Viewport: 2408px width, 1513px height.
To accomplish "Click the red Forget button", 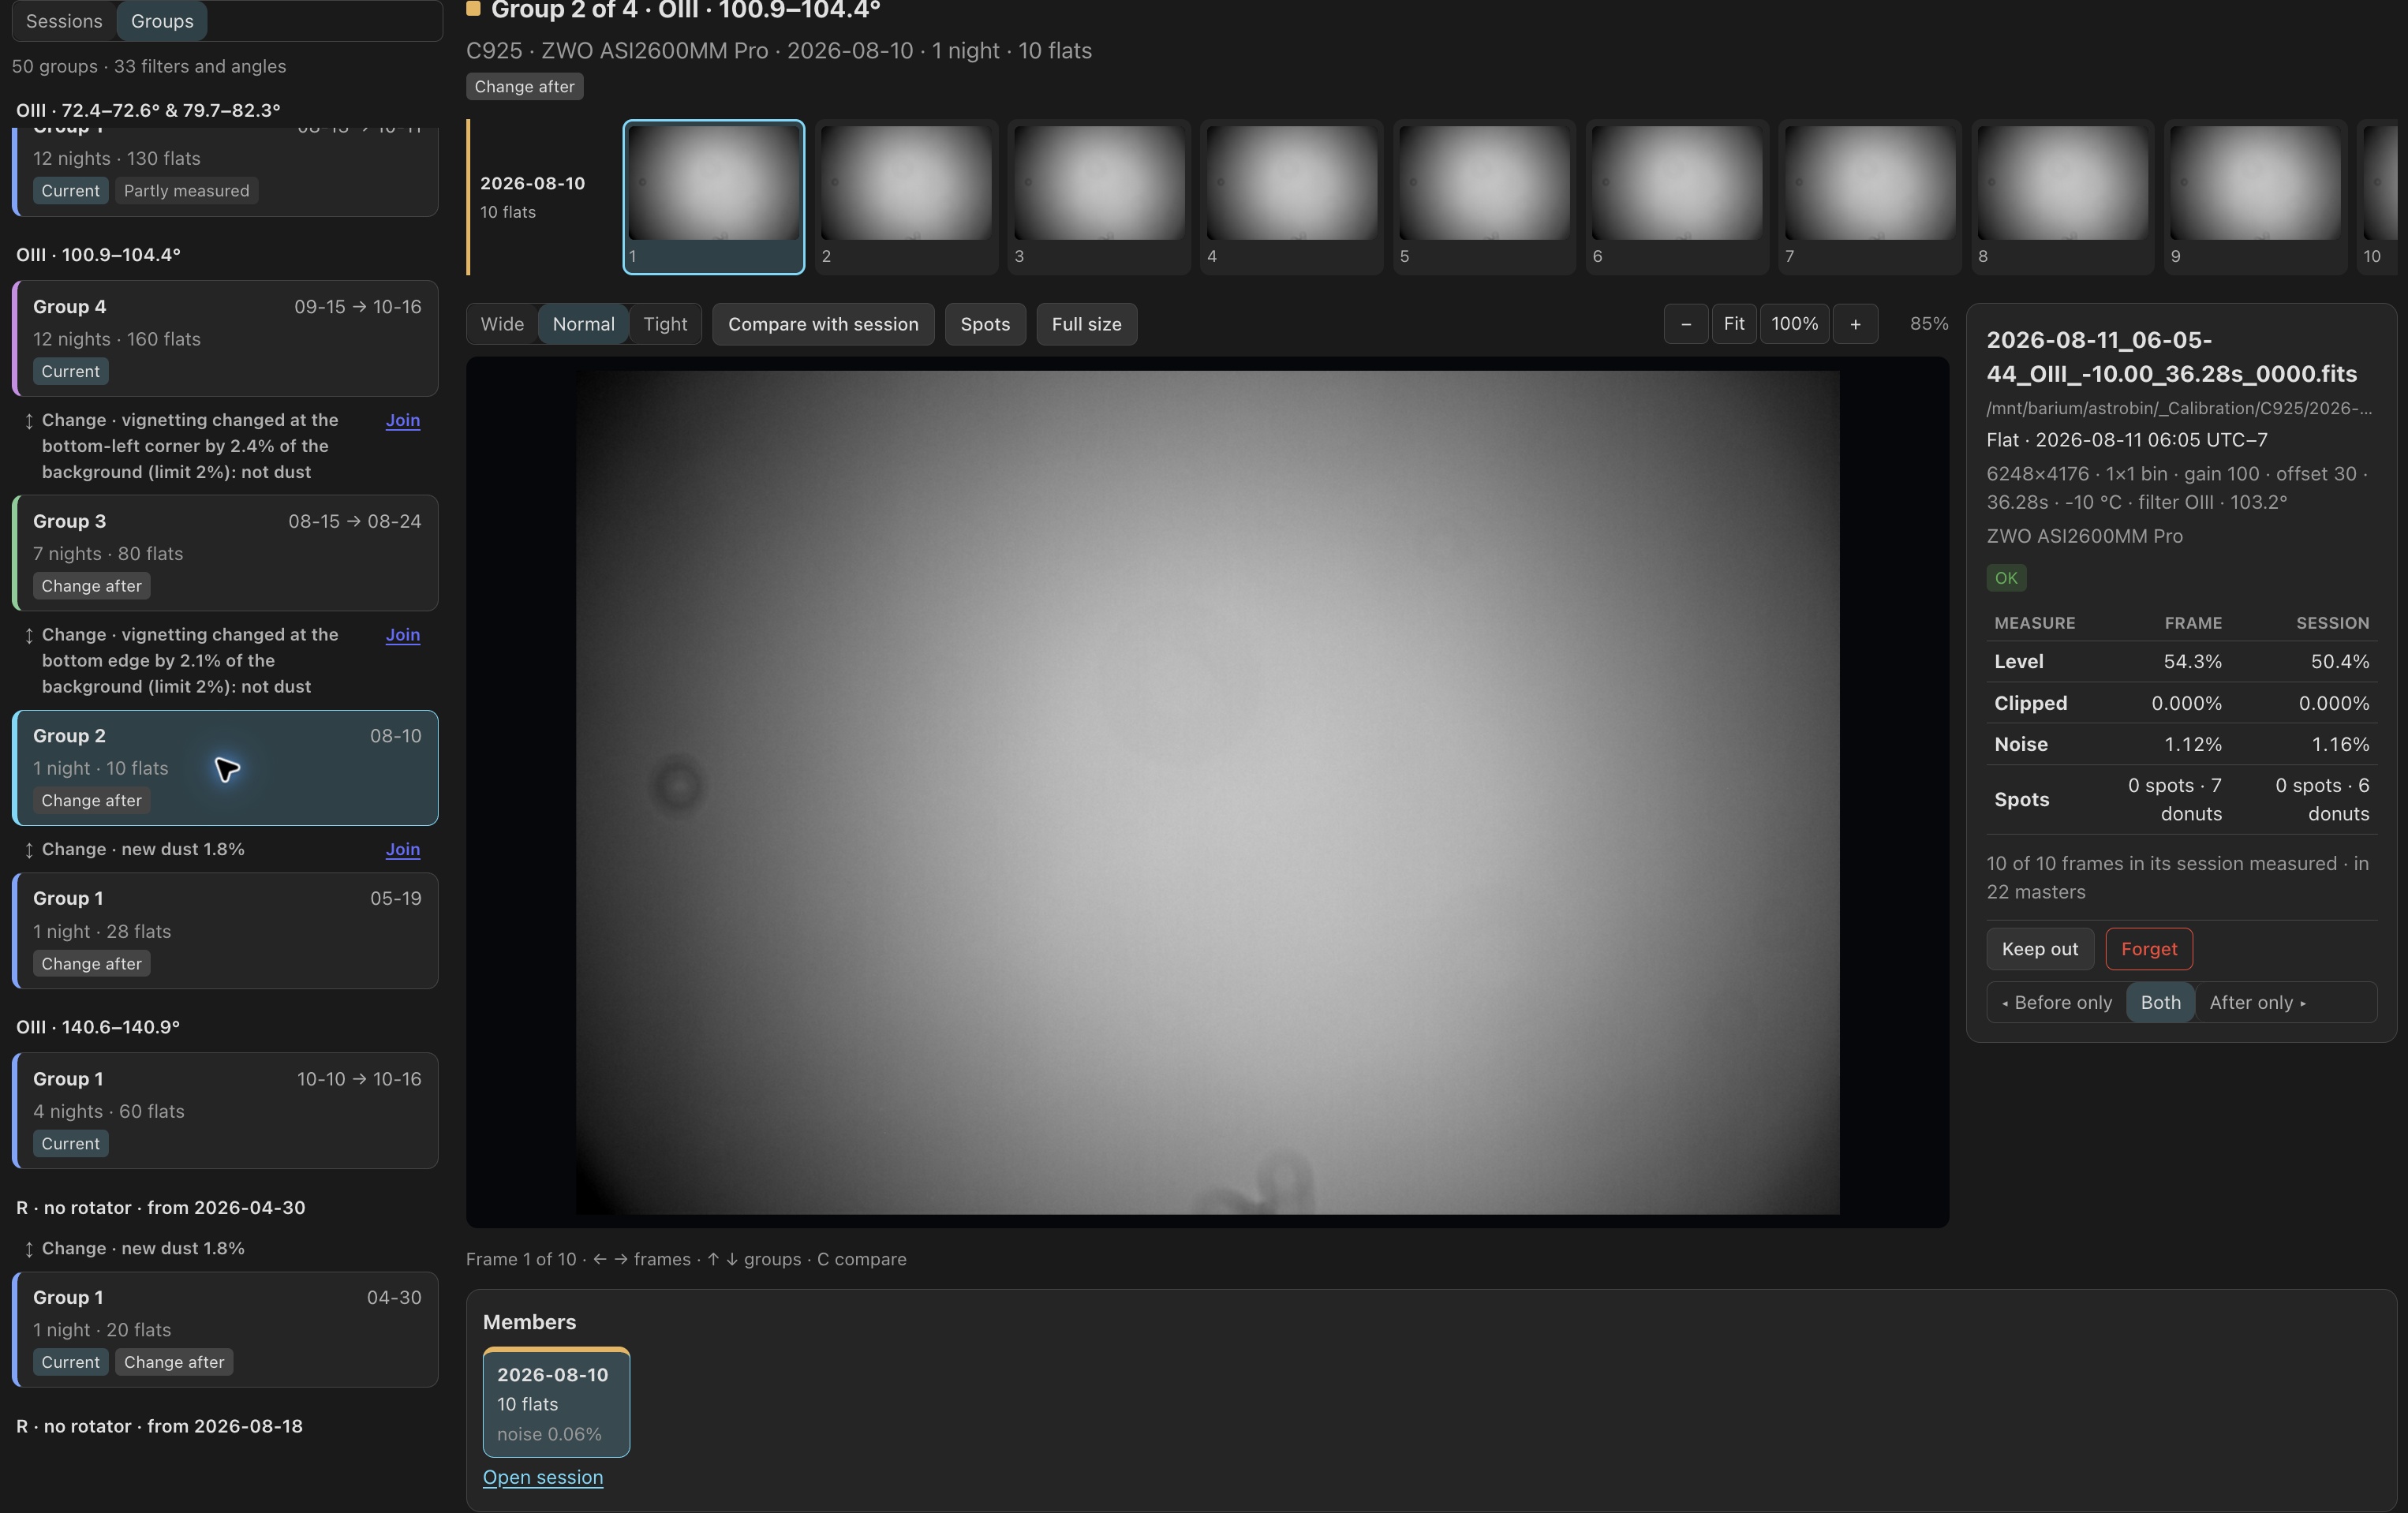I will (x=2149, y=949).
